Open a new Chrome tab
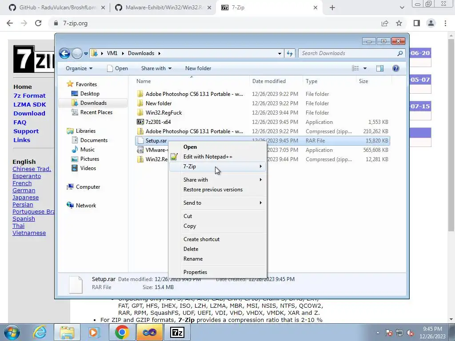455x341 pixels. (332, 8)
